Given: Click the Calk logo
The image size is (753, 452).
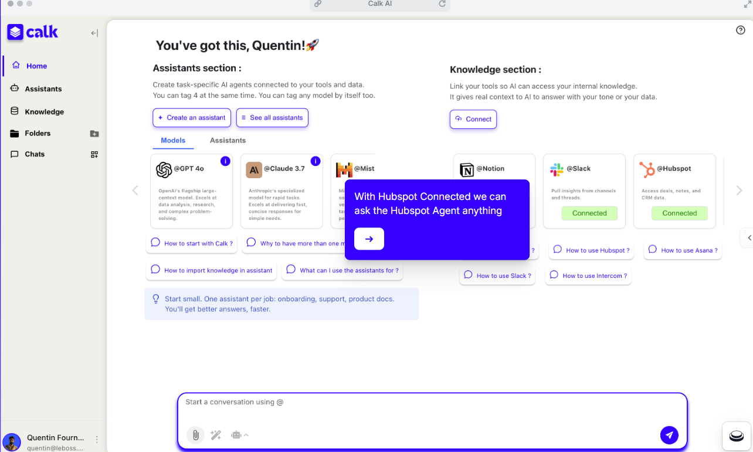Looking at the screenshot, I should coord(32,32).
